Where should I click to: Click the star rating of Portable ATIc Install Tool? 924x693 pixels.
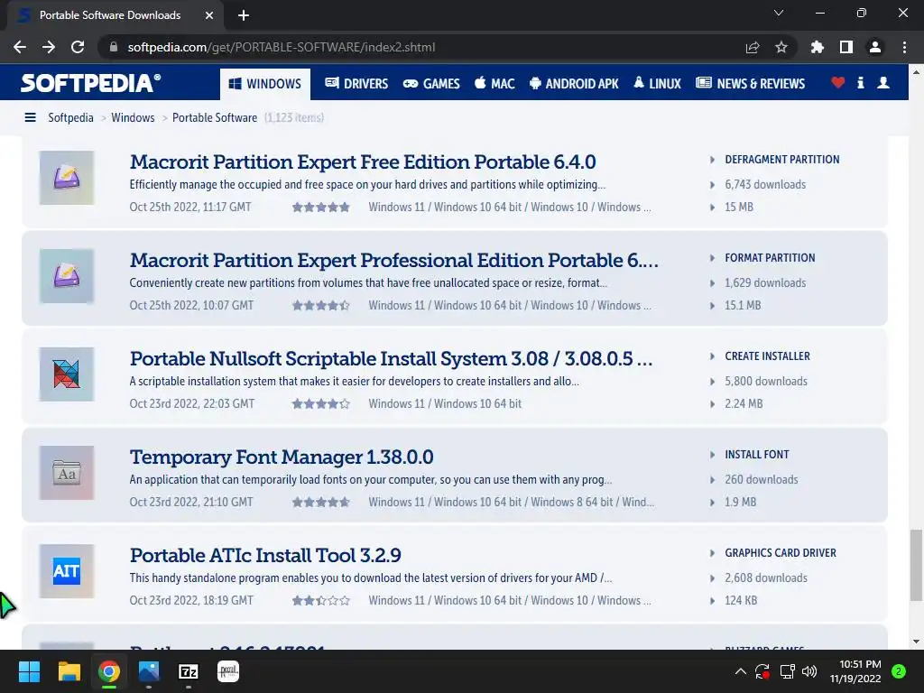pyautogui.click(x=321, y=600)
